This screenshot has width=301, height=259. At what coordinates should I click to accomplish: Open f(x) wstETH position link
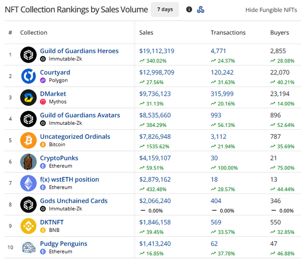click(x=70, y=179)
